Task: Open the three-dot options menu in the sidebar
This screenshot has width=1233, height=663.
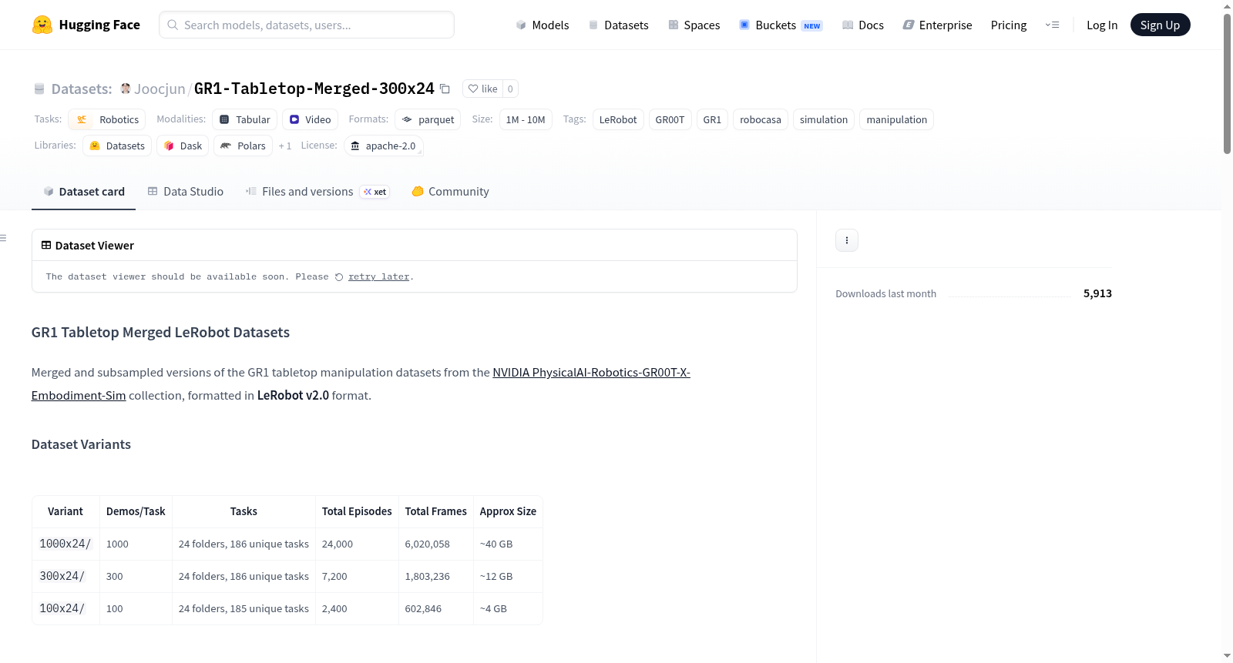Action: click(847, 240)
